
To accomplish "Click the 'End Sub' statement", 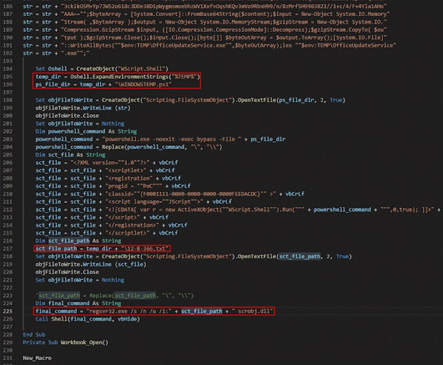I will click(x=34, y=335).
